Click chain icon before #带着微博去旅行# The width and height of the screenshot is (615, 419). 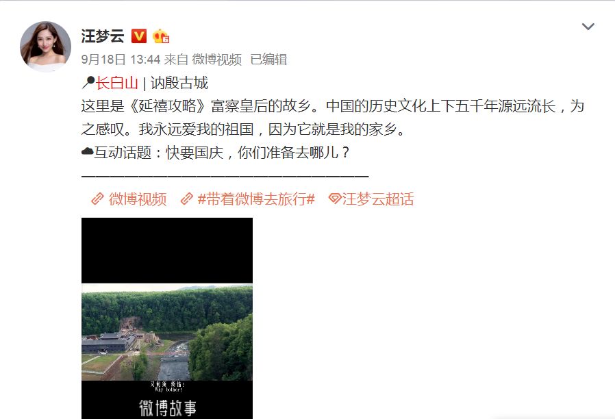pos(187,199)
